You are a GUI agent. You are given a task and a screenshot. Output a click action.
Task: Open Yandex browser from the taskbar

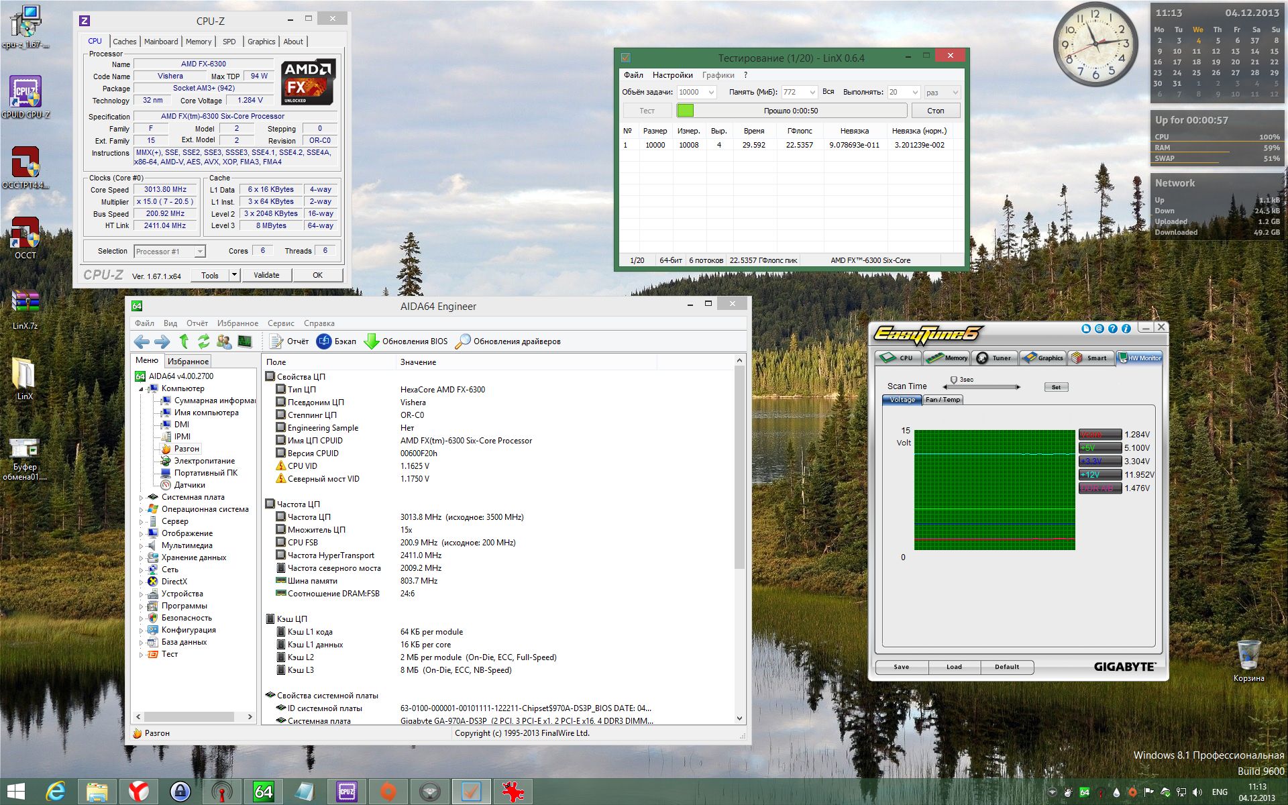[x=139, y=792]
